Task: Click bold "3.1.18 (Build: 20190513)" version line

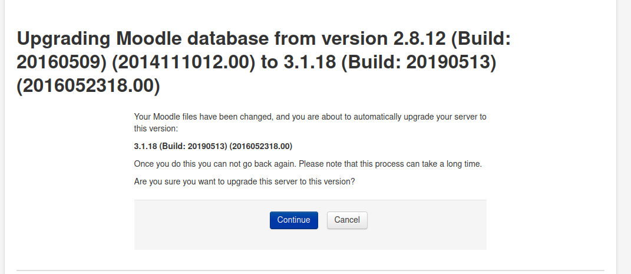Action: click(181, 146)
